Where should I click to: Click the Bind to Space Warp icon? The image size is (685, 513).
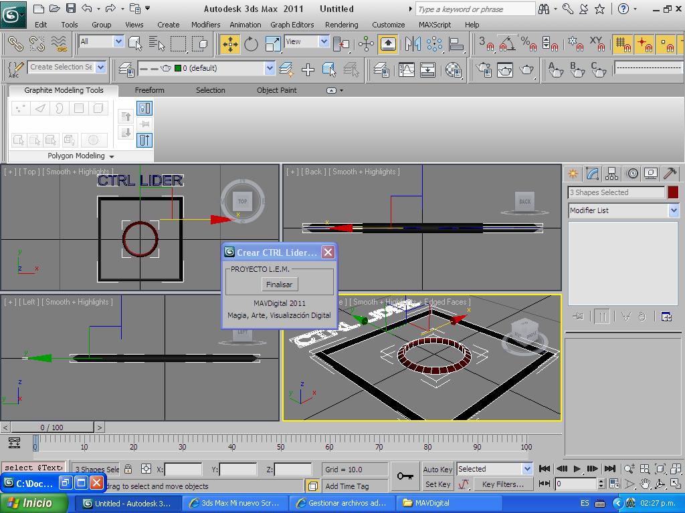click(x=59, y=43)
